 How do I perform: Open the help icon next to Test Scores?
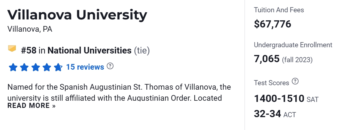tap(295, 82)
